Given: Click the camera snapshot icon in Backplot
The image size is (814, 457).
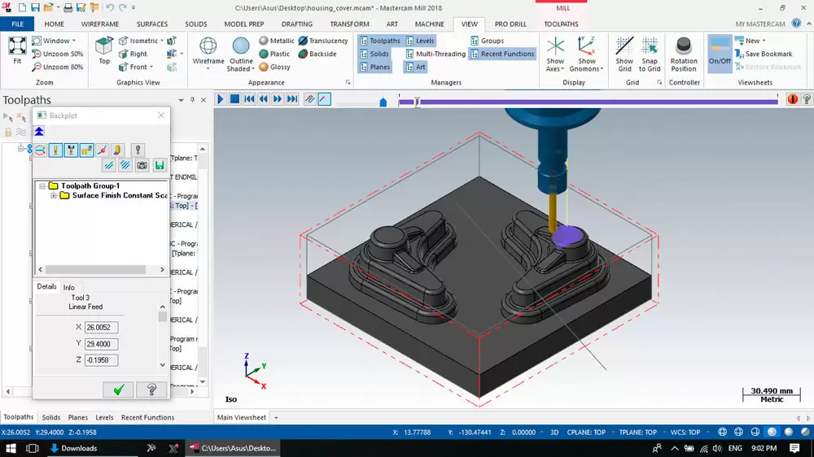Looking at the screenshot, I should (142, 165).
